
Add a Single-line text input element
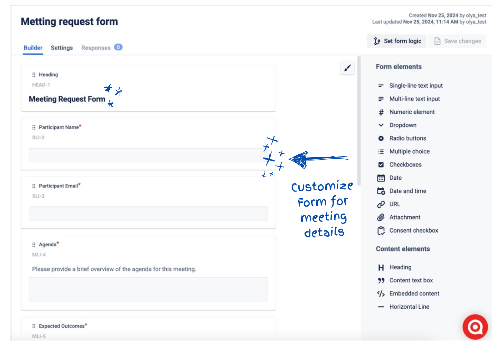pos(415,86)
